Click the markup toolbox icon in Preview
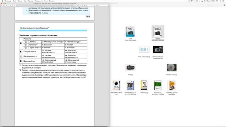The height and width of the screenshot is (127, 226). point(85,6)
